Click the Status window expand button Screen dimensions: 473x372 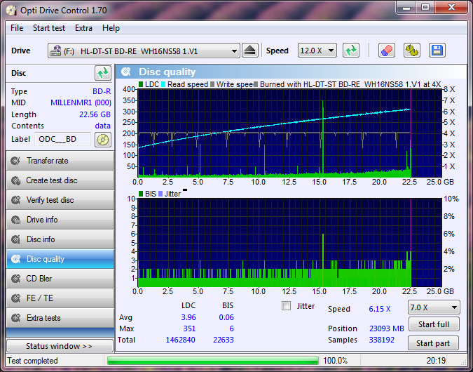[59, 346]
